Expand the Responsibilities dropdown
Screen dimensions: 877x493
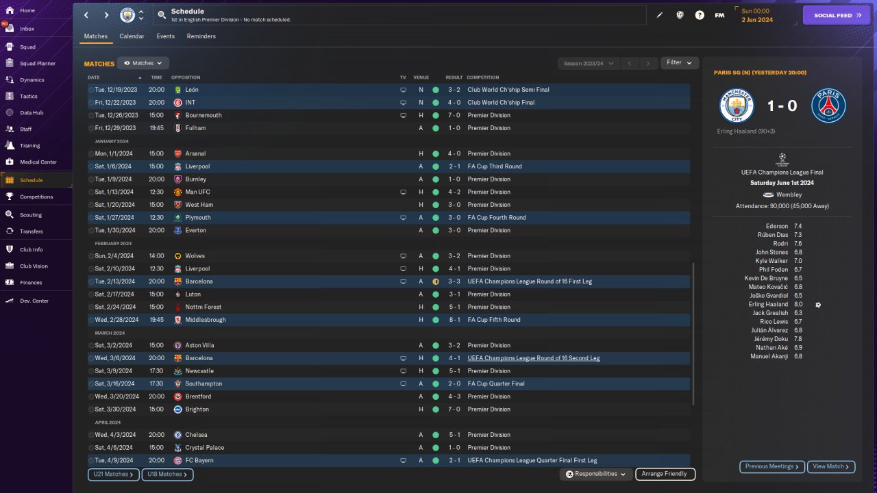(x=595, y=474)
